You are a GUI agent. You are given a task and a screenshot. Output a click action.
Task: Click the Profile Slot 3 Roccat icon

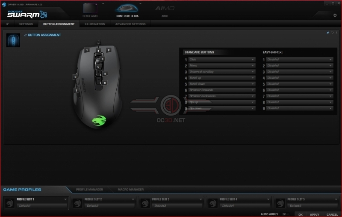[145, 203]
